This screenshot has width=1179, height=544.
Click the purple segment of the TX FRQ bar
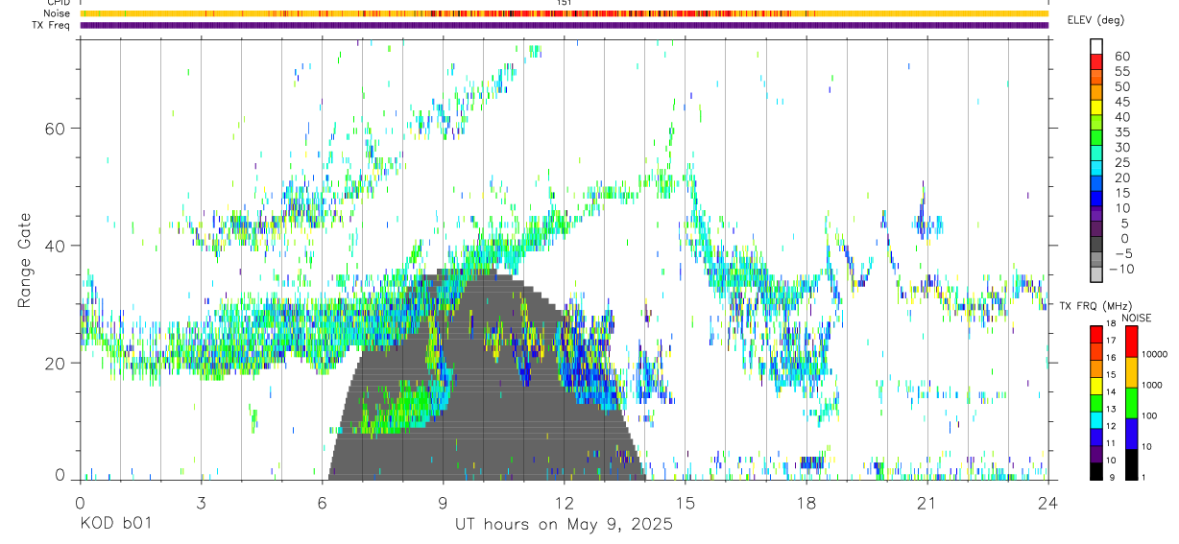click(1096, 454)
